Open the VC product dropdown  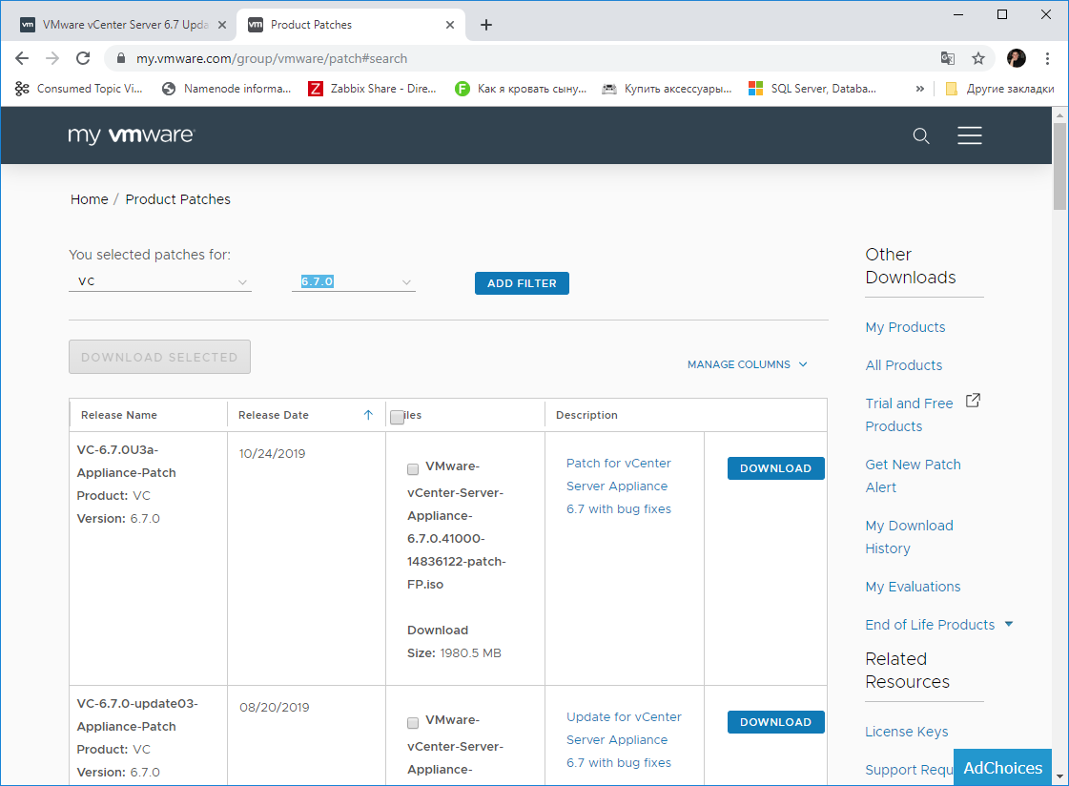[160, 281]
